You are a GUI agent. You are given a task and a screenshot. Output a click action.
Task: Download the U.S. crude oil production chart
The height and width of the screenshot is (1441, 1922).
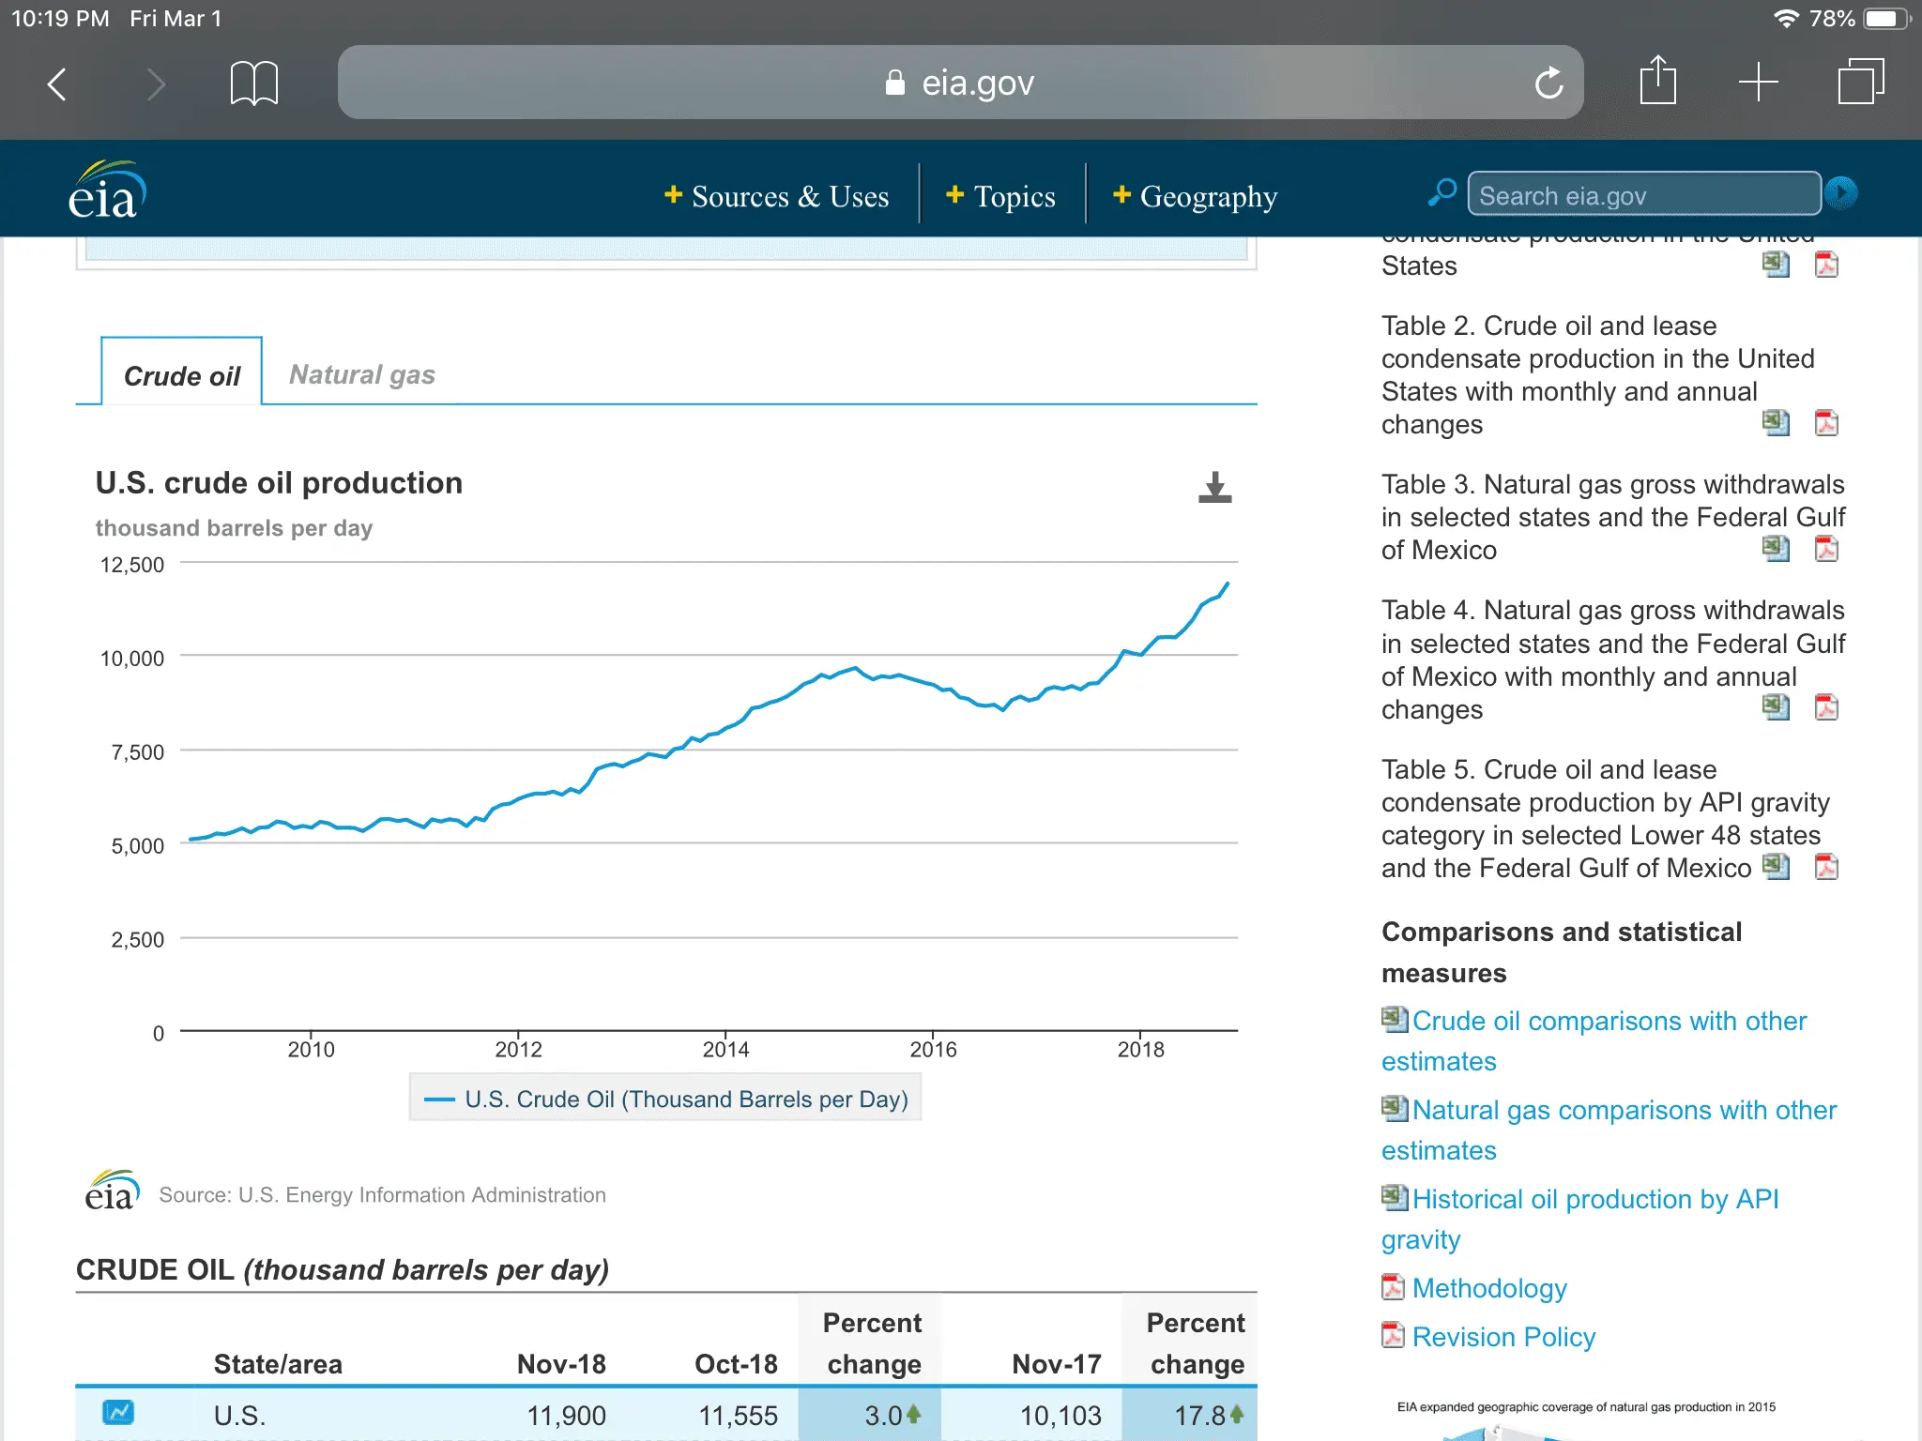pos(1214,488)
